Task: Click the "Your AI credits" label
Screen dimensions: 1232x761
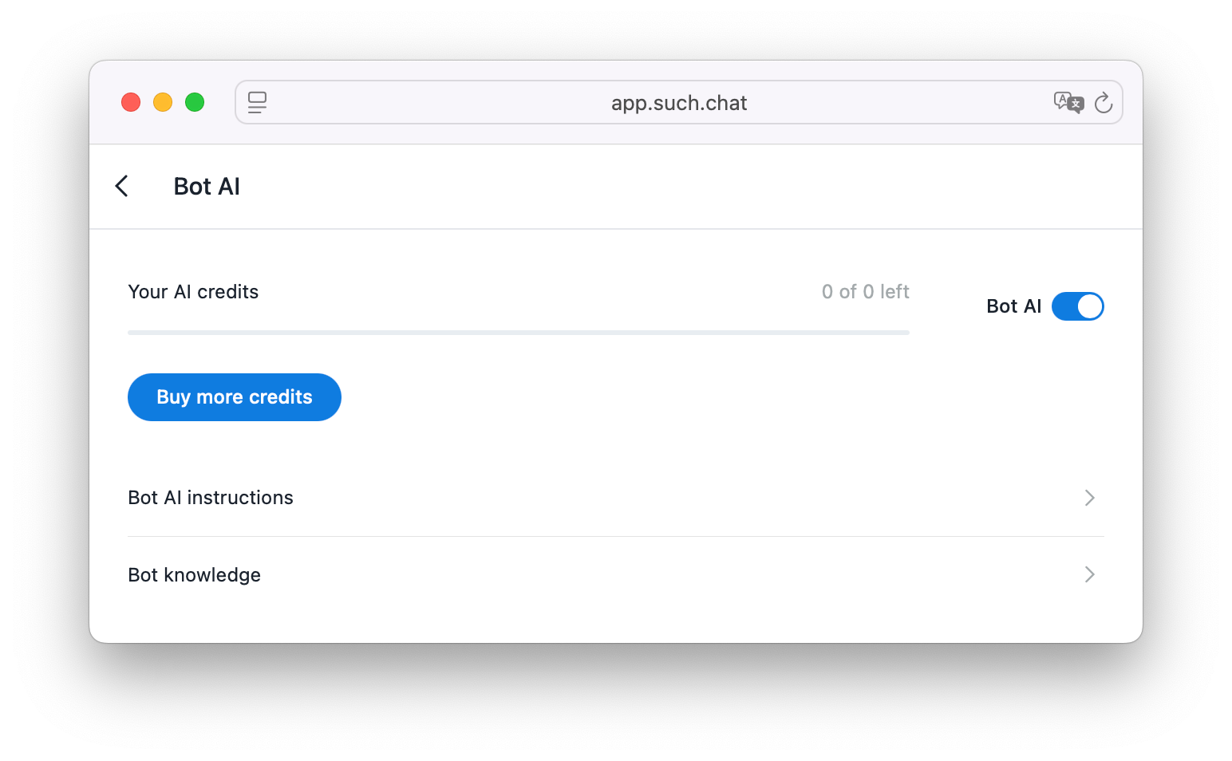Action: click(x=193, y=292)
